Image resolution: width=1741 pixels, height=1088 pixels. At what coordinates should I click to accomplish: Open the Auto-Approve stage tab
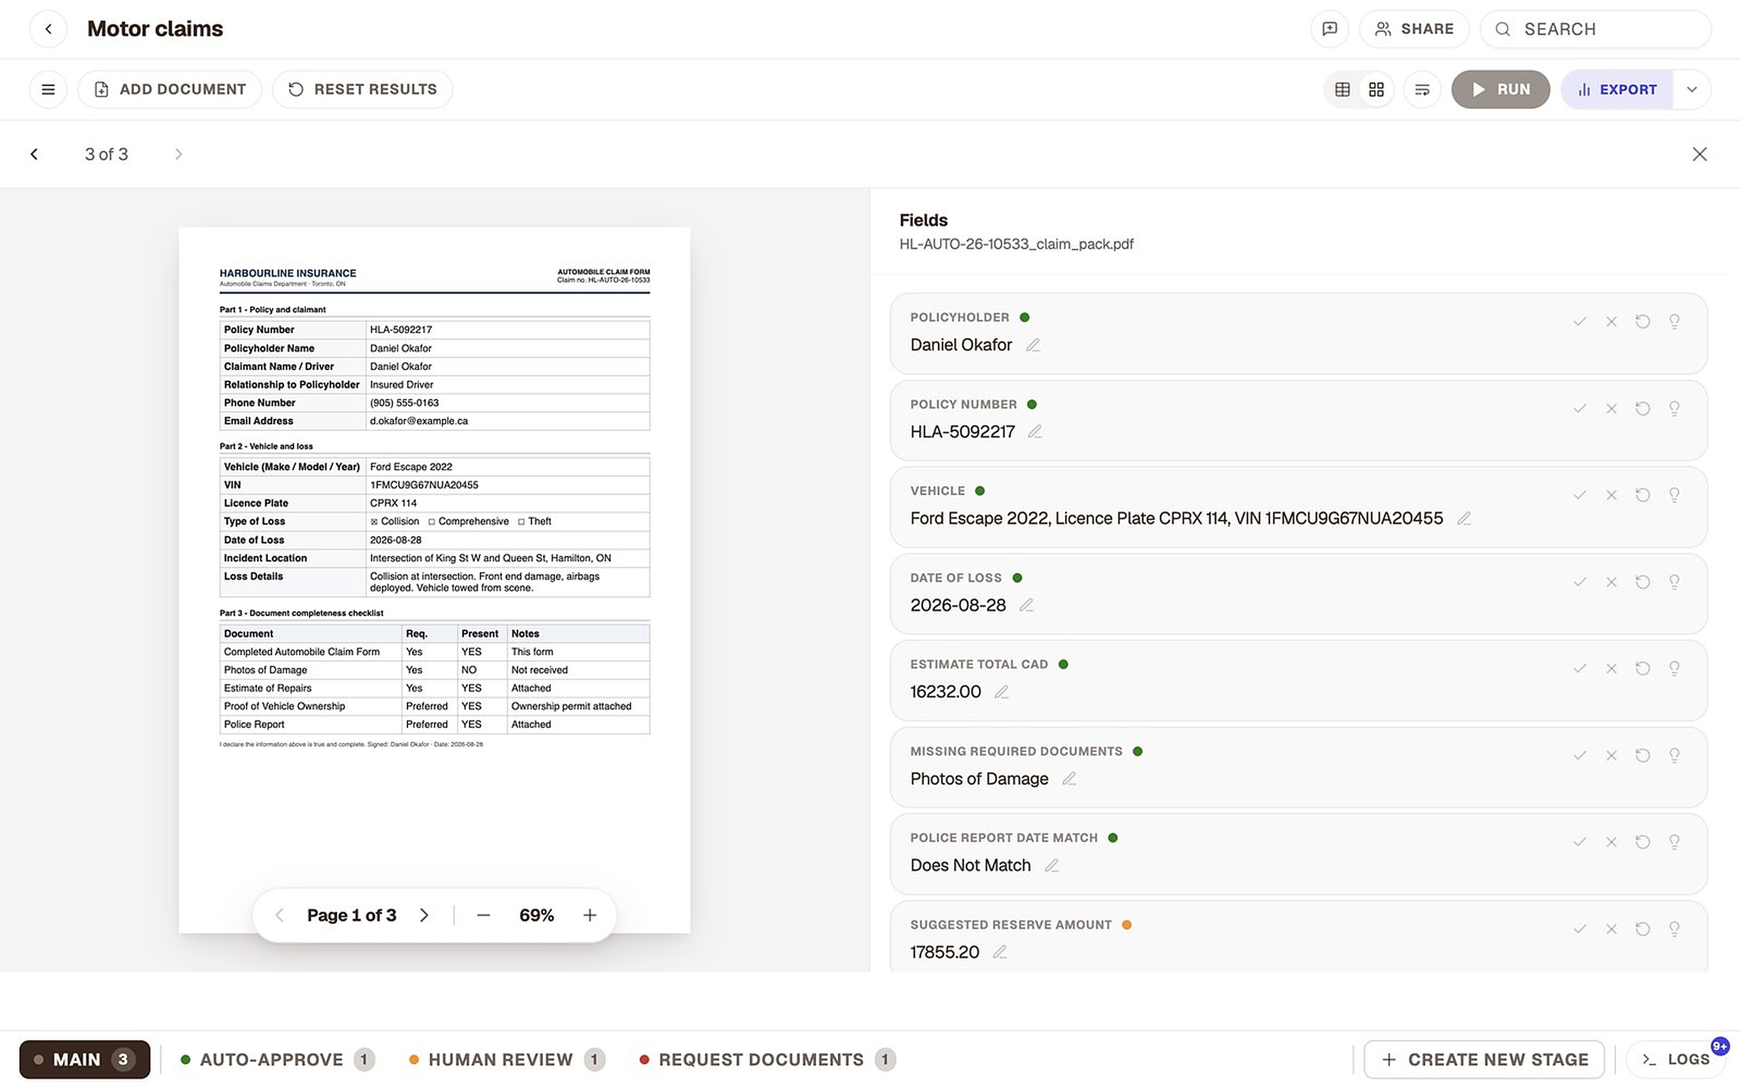tap(277, 1059)
